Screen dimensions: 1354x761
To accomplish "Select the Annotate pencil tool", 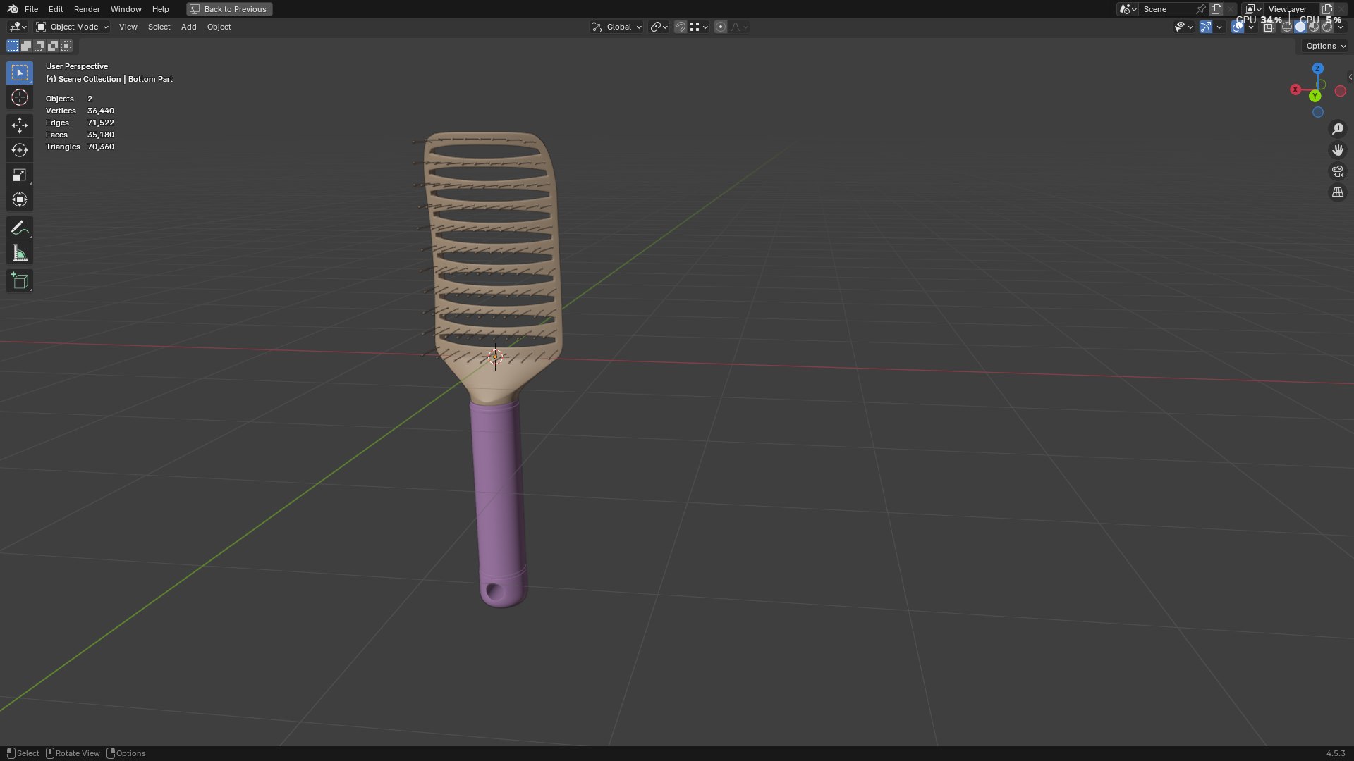I will pyautogui.click(x=20, y=228).
